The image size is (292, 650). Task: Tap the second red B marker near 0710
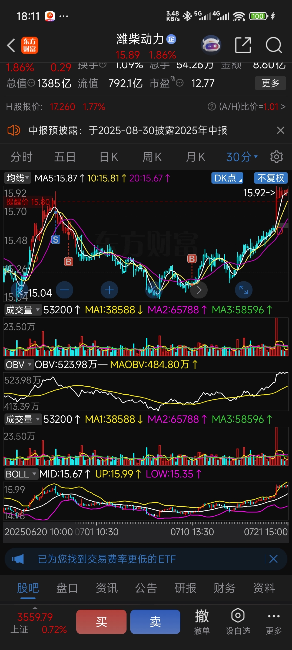click(192, 259)
